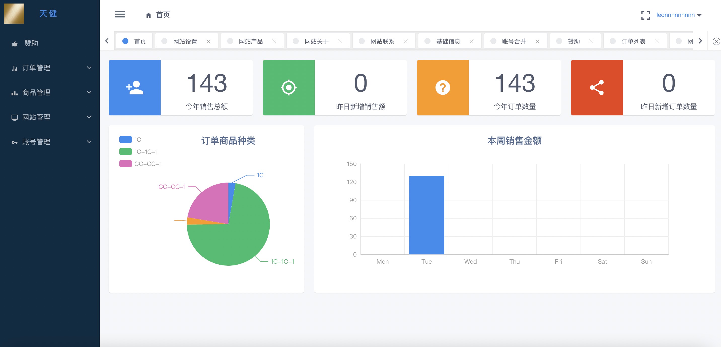The width and height of the screenshot is (721, 347).
Task: Click the orange question mark icon card
Action: coord(443,87)
